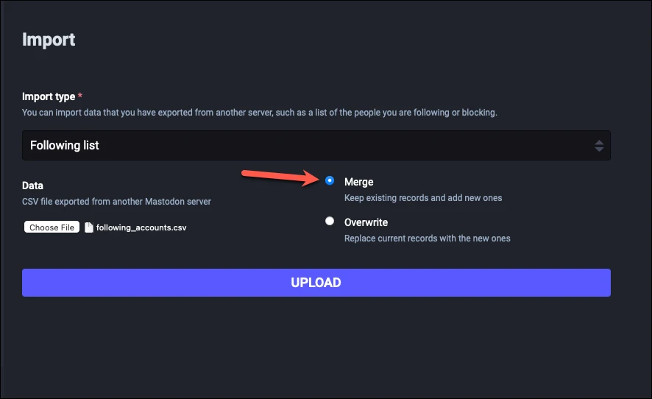Click the 'Following list' selected value text
Screen dimensions: 652x399
(65, 145)
